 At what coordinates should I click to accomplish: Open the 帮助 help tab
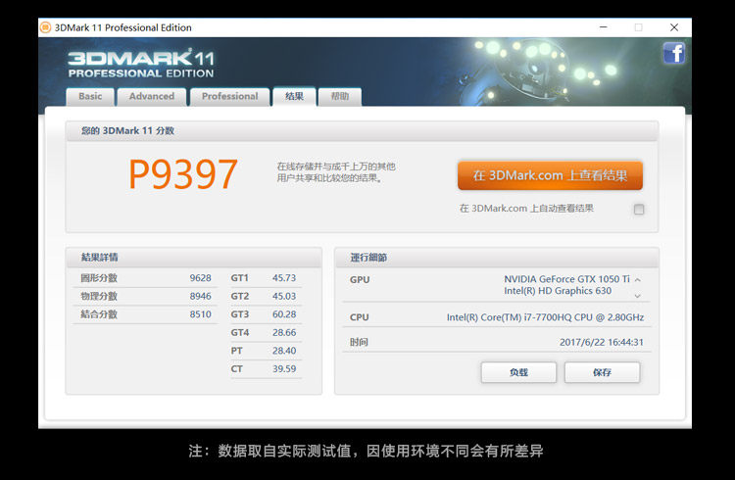click(340, 96)
